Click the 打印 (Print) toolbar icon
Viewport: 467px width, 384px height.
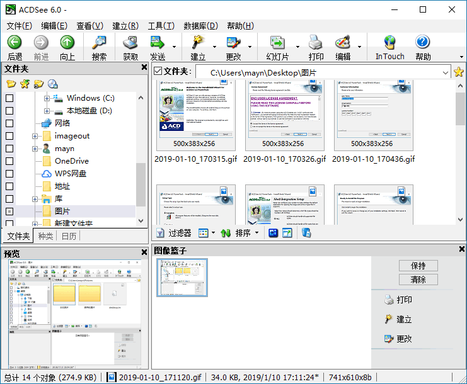click(316, 43)
